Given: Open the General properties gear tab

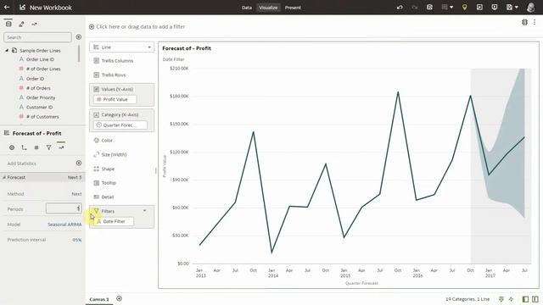Looking at the screenshot, I should tap(12, 147).
